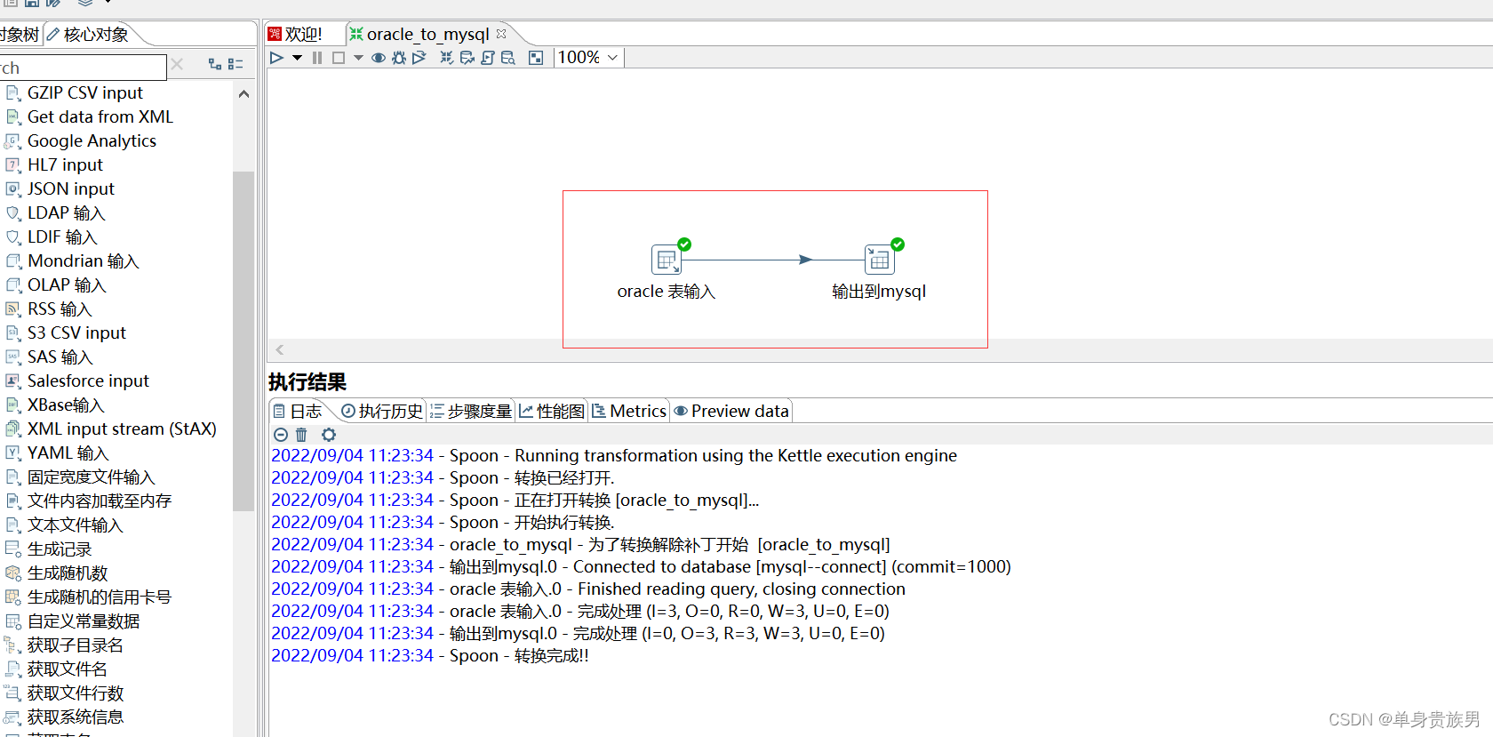This screenshot has width=1493, height=737.
Task: Stop the transformation with the square icon
Action: click(x=339, y=58)
